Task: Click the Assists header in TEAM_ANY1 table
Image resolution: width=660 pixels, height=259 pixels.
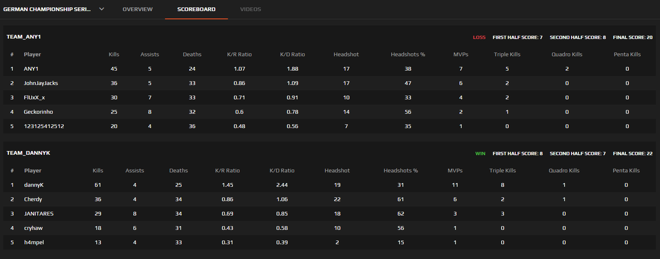Action: pos(150,55)
